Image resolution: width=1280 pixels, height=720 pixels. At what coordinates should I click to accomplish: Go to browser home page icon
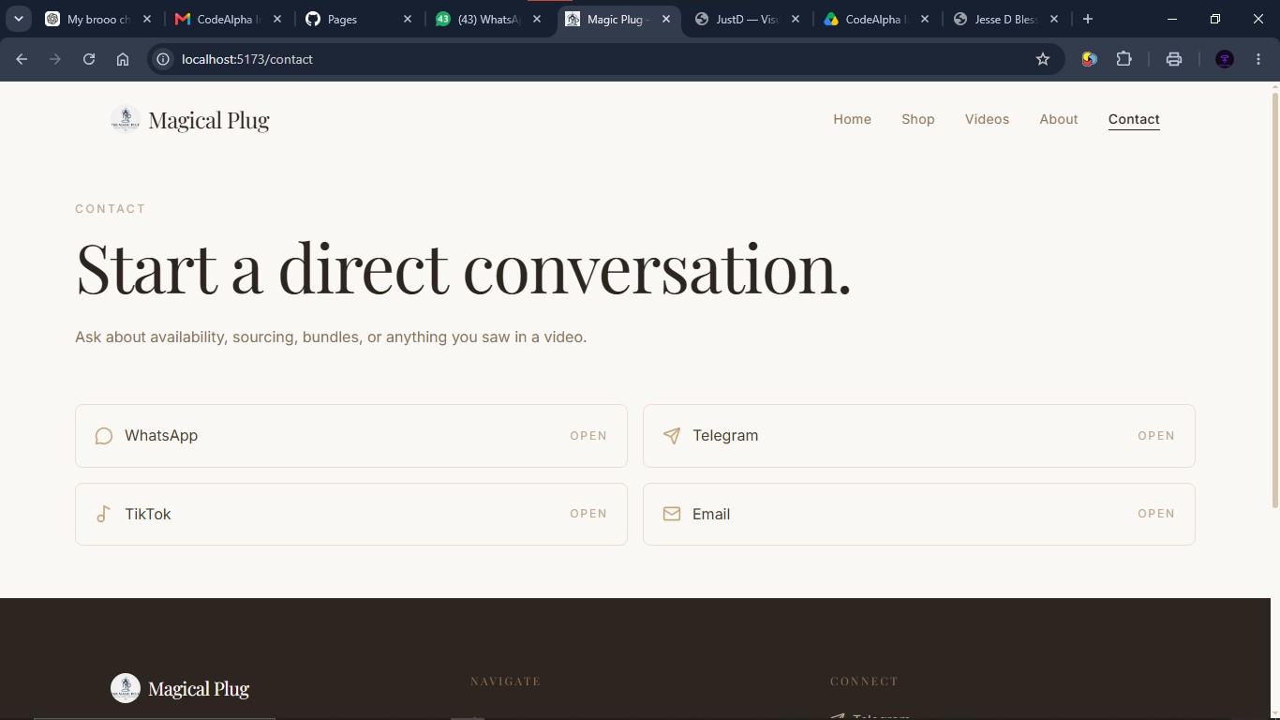click(x=123, y=59)
